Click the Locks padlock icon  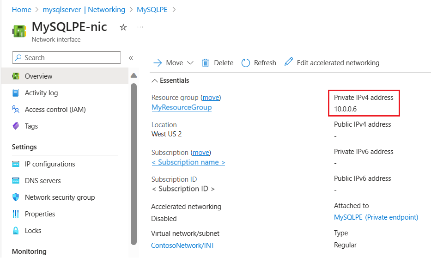[x=16, y=231]
